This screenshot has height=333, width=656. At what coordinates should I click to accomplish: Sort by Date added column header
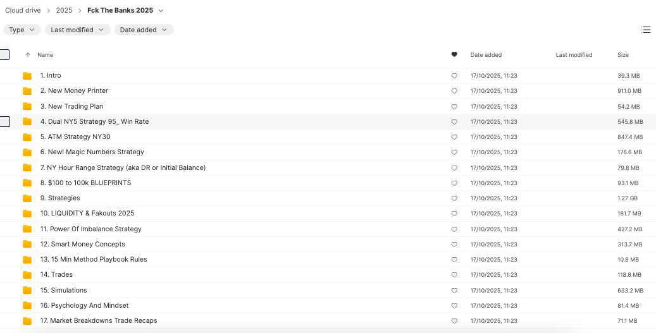click(x=486, y=55)
